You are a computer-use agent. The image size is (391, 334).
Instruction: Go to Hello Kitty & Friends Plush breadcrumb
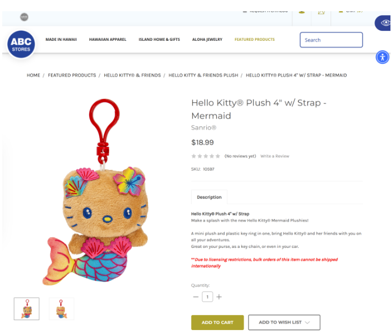coord(203,75)
